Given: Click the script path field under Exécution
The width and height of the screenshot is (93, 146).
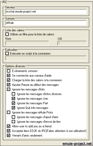Looking at the screenshot, I should 46,58.
